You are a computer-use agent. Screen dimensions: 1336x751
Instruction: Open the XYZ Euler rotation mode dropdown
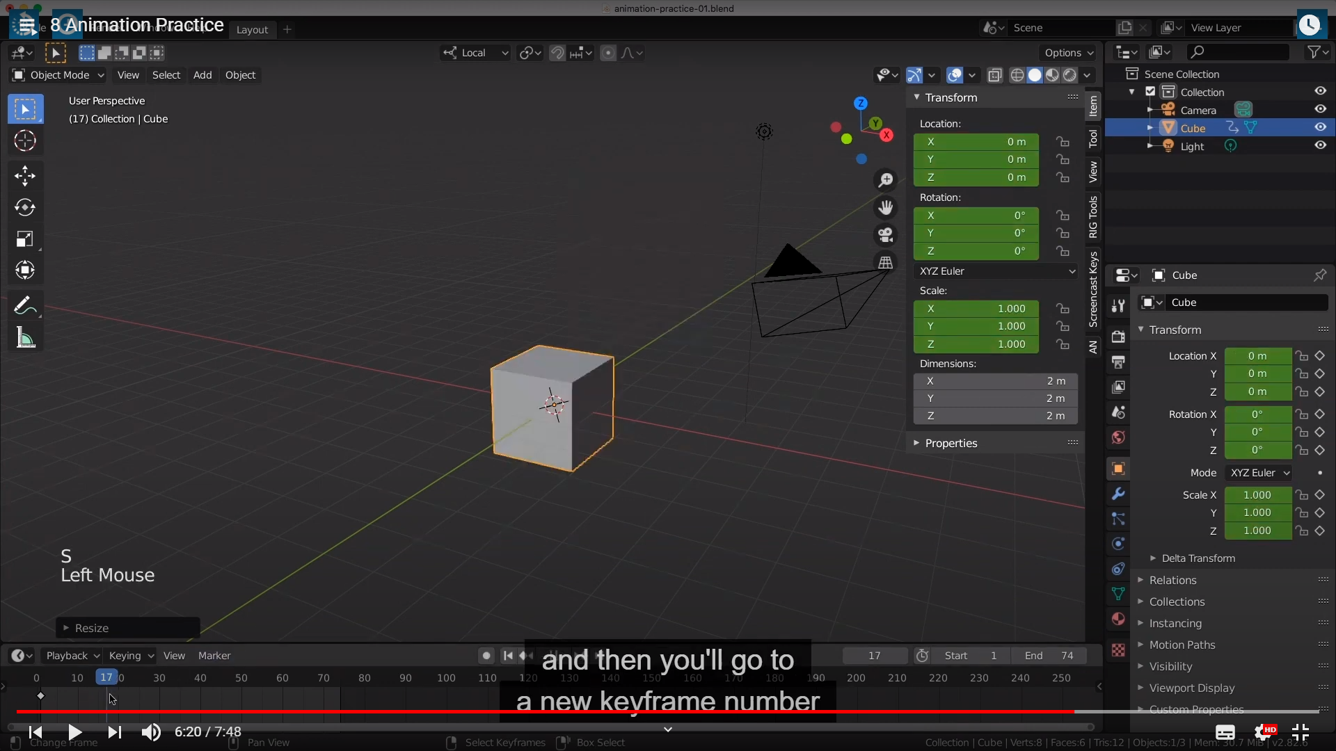[996, 271]
